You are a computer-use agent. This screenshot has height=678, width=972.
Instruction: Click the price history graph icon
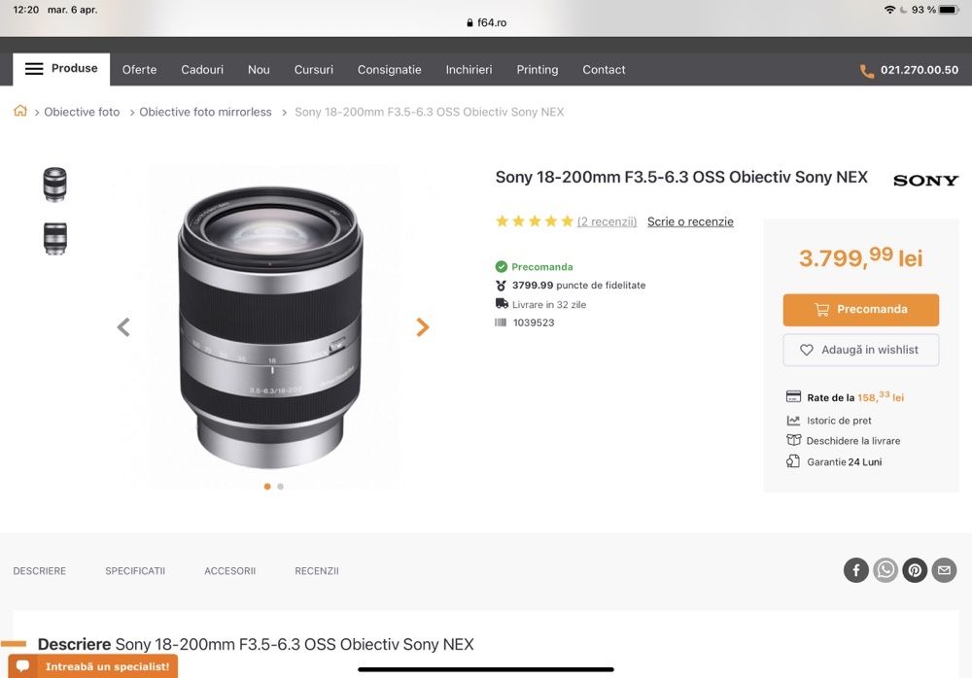[793, 421]
